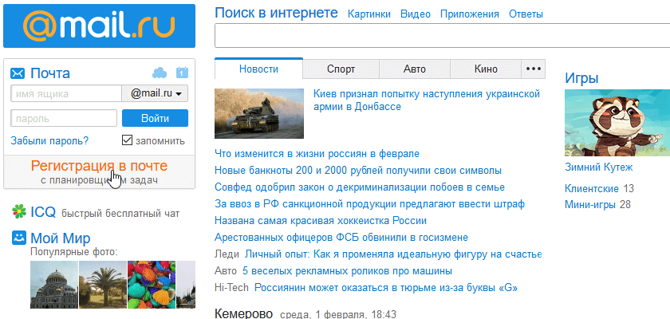Switch to the Спорт tab
670x319 pixels.
(x=341, y=69)
